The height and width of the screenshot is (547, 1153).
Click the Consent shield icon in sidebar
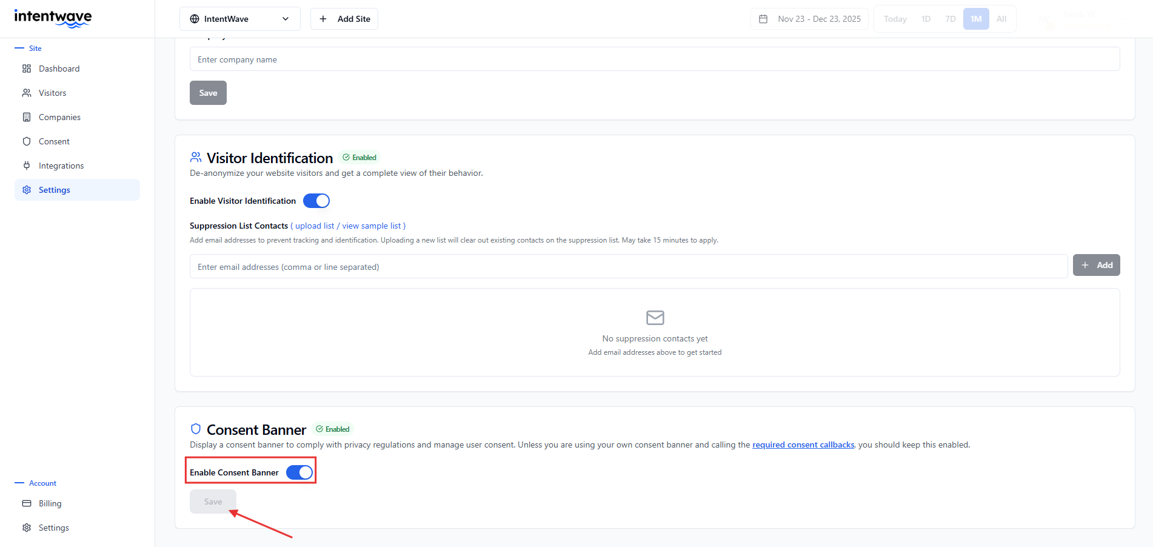tap(27, 141)
